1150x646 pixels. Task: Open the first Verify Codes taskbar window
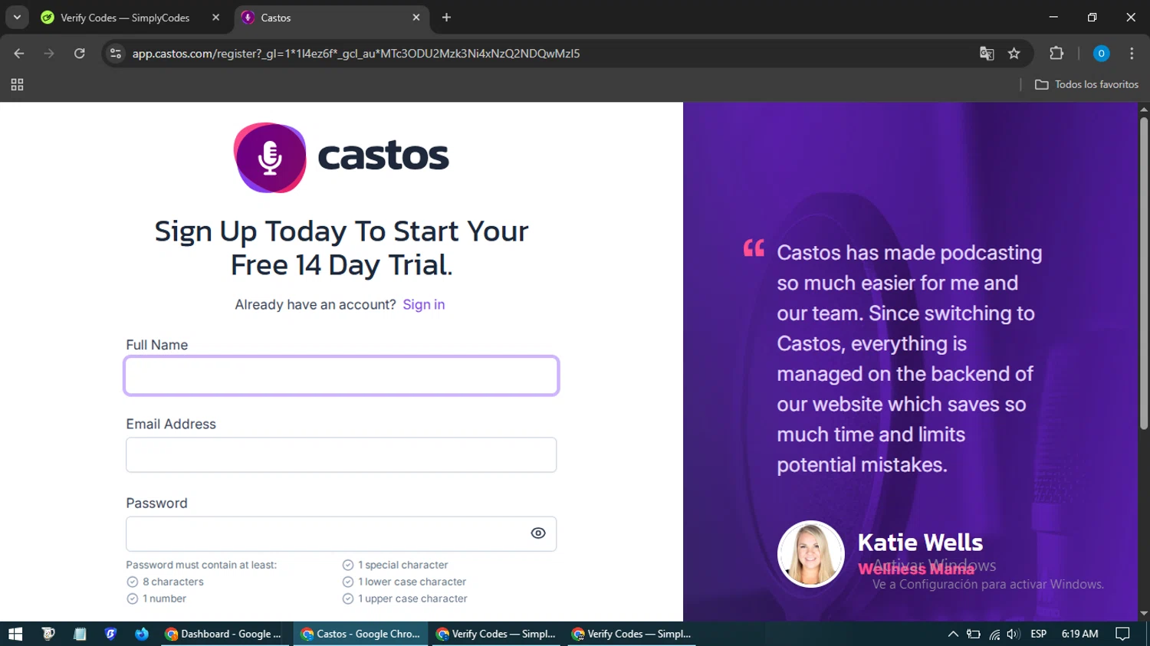(x=496, y=634)
